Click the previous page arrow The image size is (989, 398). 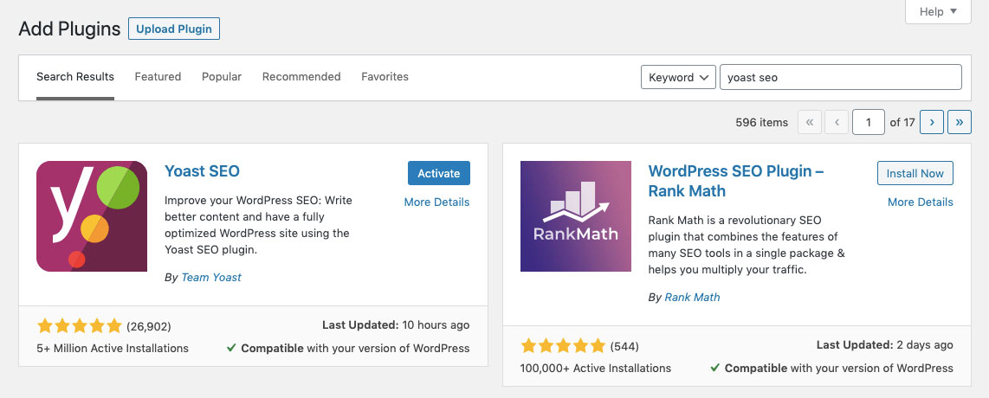[x=837, y=122]
